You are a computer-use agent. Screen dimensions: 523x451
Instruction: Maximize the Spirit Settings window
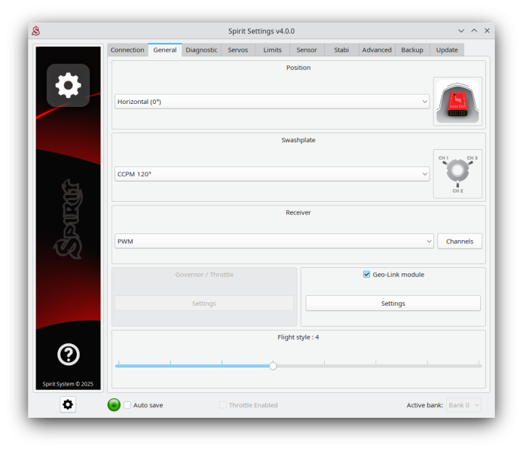tap(474, 31)
